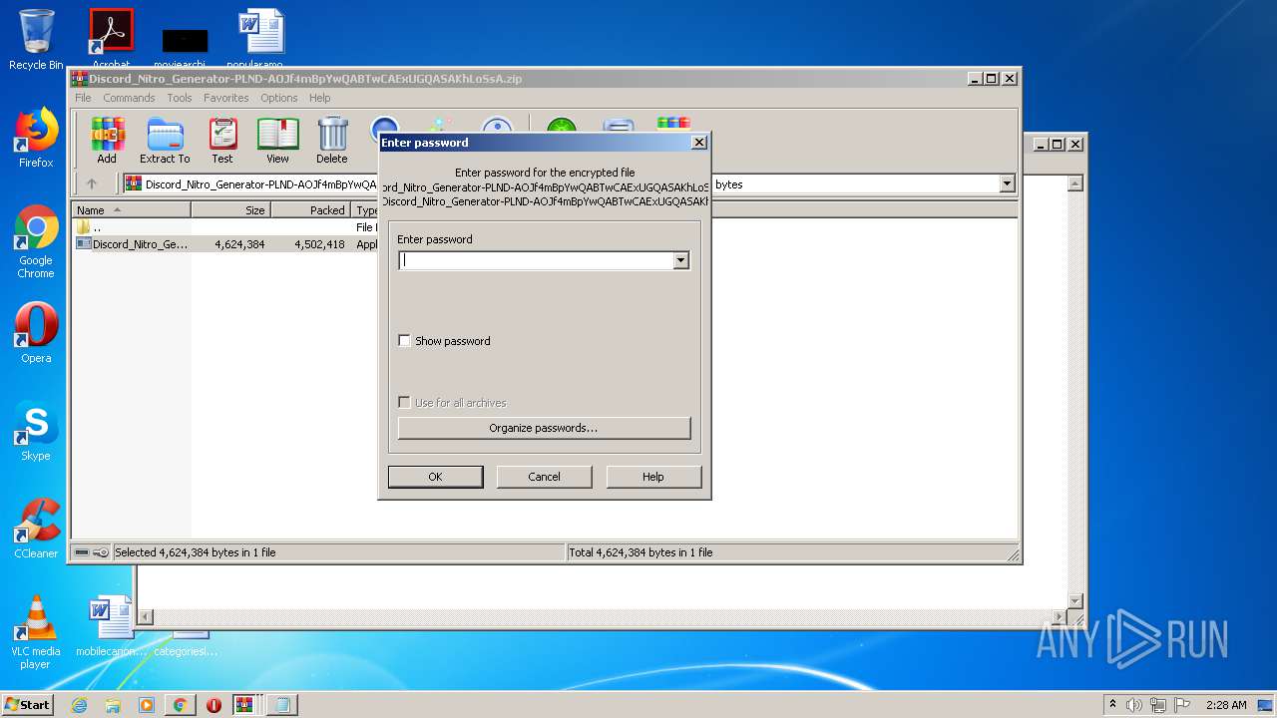
Task: Click the Add toolbar icon in WinRAR
Action: (107, 140)
